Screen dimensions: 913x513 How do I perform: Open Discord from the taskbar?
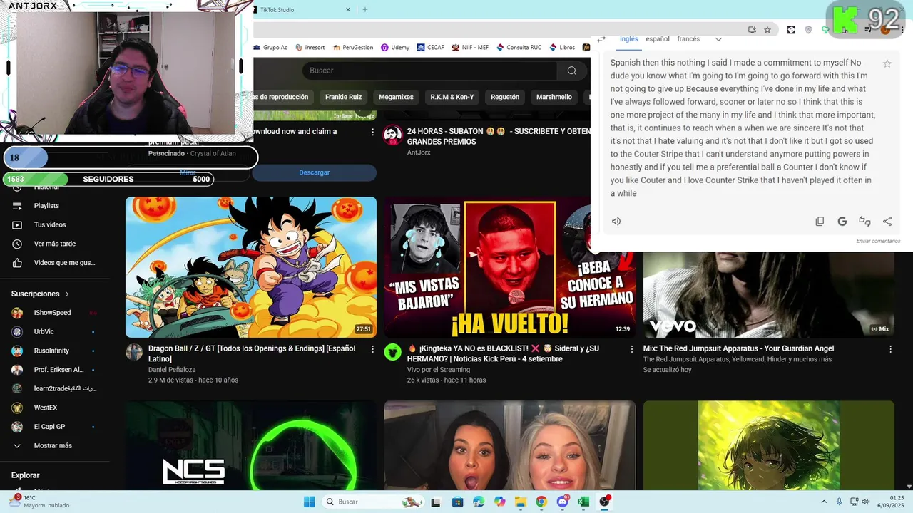563,502
